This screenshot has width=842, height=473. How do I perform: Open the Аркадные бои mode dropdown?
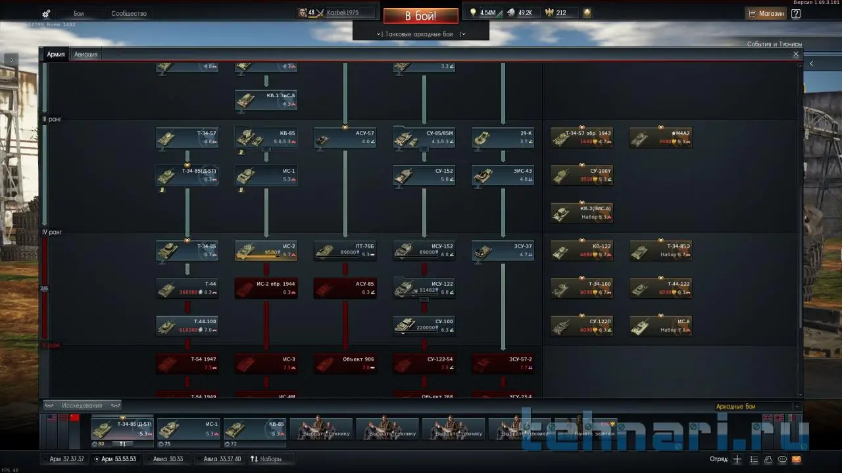757,407
